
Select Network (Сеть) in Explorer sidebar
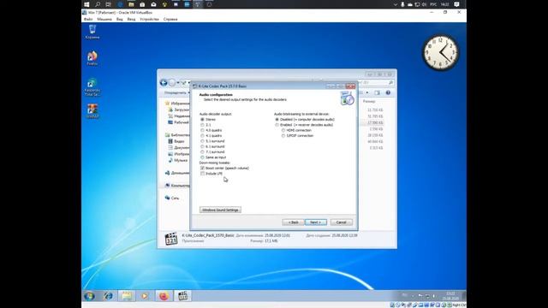click(172, 198)
